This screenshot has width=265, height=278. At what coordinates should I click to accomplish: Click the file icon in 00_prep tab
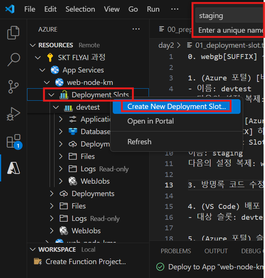161,29
